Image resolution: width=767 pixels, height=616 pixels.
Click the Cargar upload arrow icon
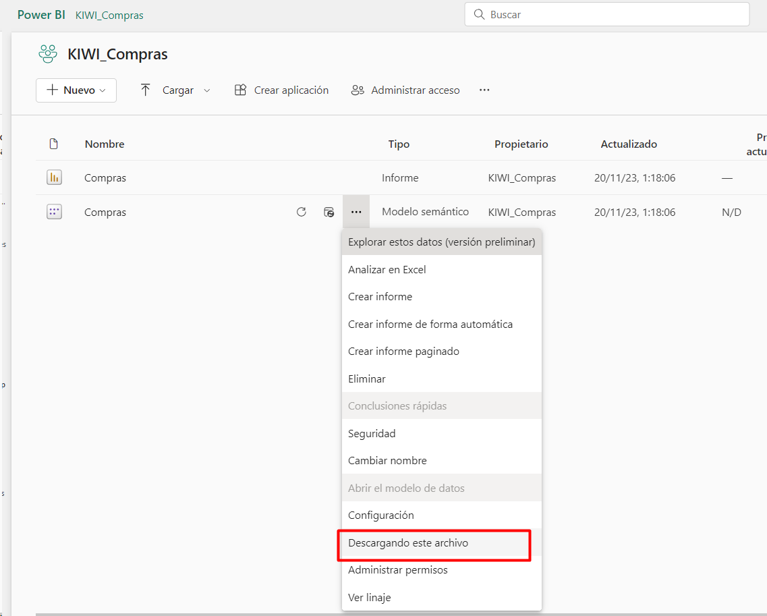click(x=145, y=90)
